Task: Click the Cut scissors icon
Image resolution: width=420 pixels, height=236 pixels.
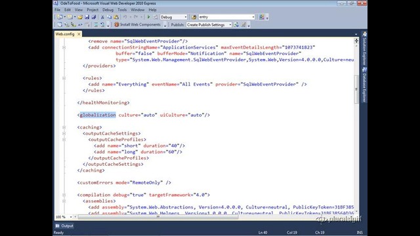Action: [102, 17]
